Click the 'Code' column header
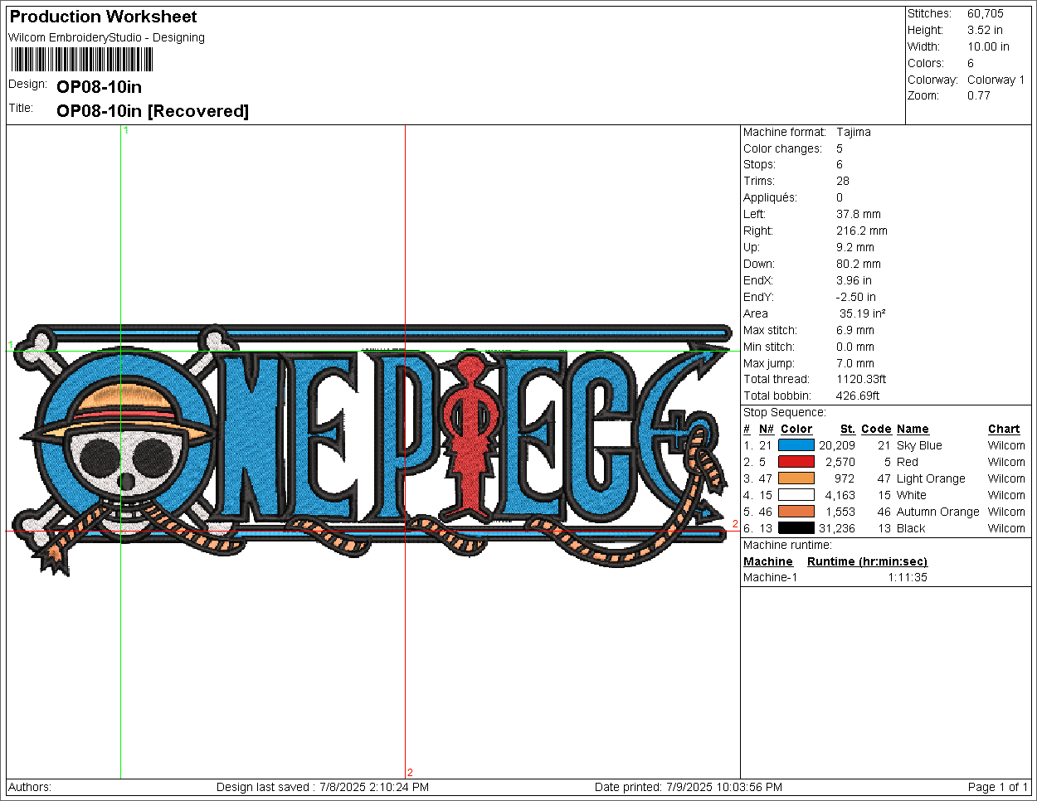The height and width of the screenshot is (801, 1037). coord(876,429)
